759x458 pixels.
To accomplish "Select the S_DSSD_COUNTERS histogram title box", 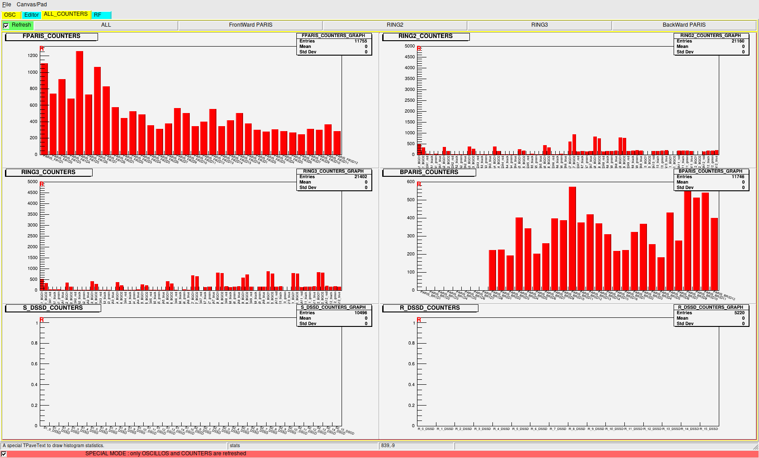I will (53, 308).
